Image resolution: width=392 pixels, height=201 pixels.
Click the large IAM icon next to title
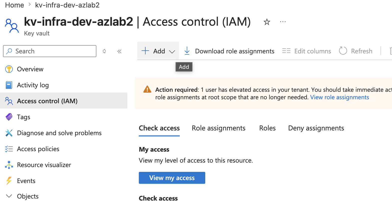[x=12, y=25]
